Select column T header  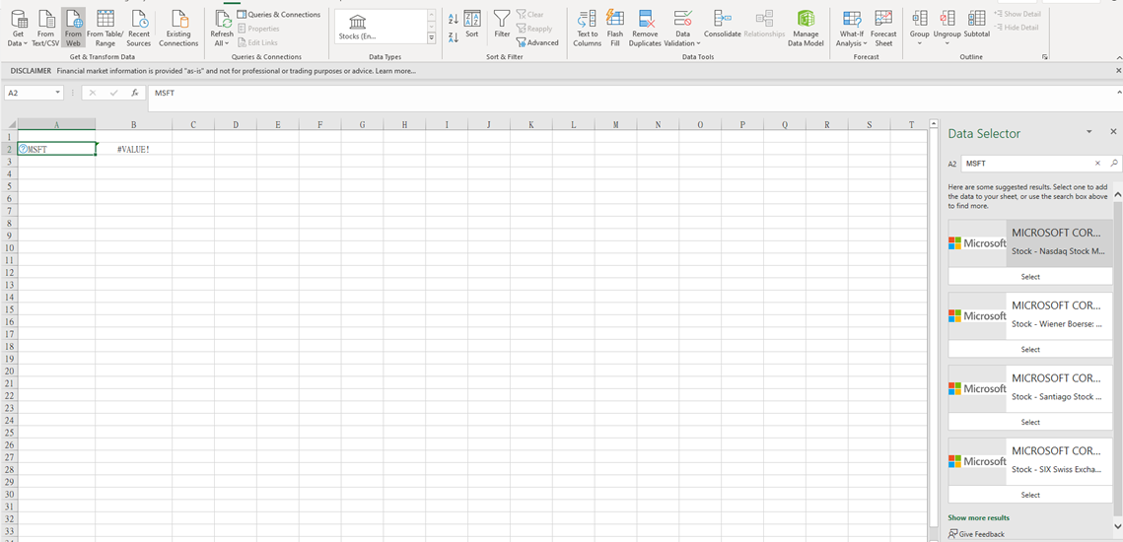(x=911, y=124)
